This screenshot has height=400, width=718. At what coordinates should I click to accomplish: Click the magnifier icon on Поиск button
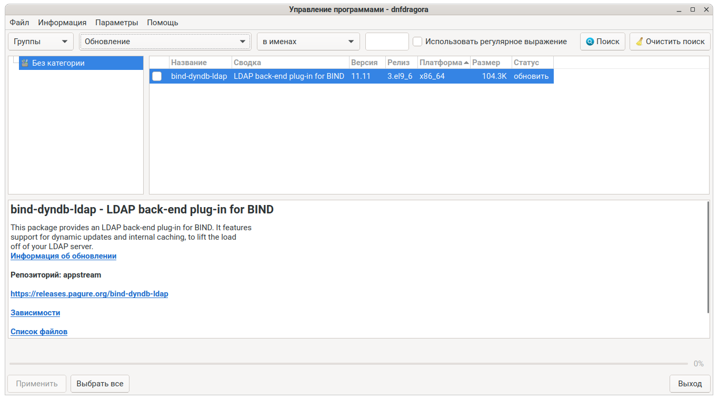pos(590,42)
